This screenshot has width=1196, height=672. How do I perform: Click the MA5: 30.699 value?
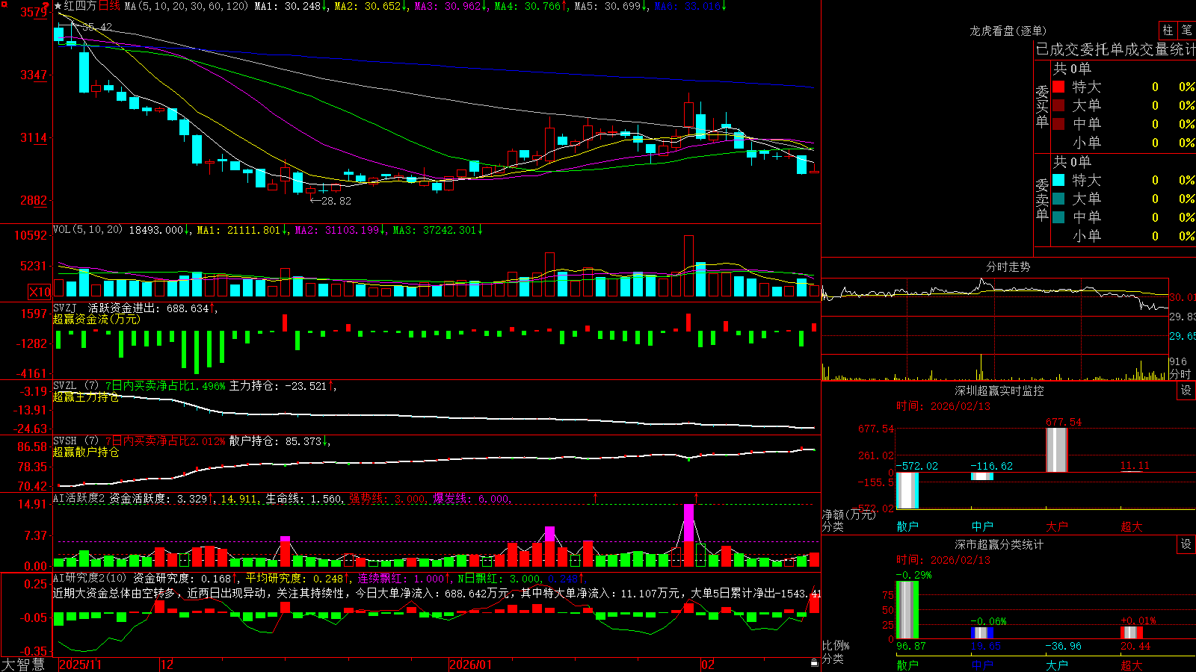click(x=611, y=6)
